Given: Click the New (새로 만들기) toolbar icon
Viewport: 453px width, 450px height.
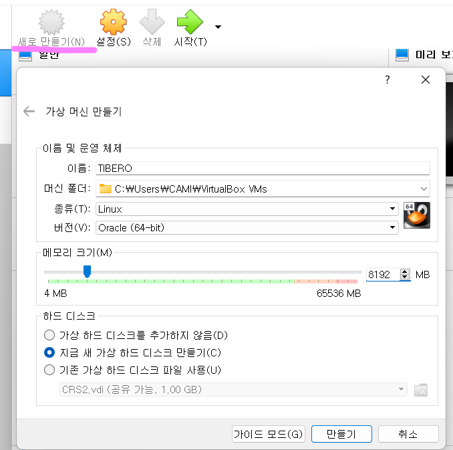Looking at the screenshot, I should point(51,21).
